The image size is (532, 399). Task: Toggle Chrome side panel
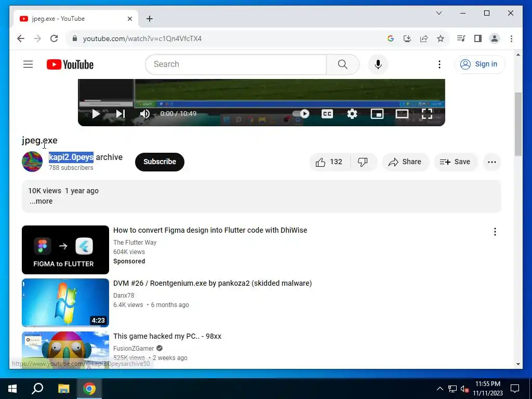[x=478, y=38]
